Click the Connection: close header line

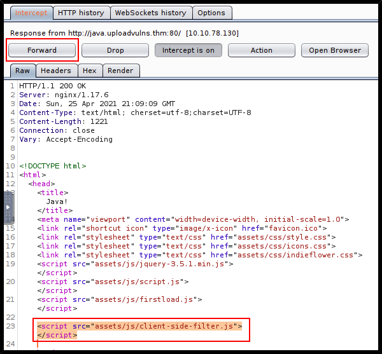(57, 130)
